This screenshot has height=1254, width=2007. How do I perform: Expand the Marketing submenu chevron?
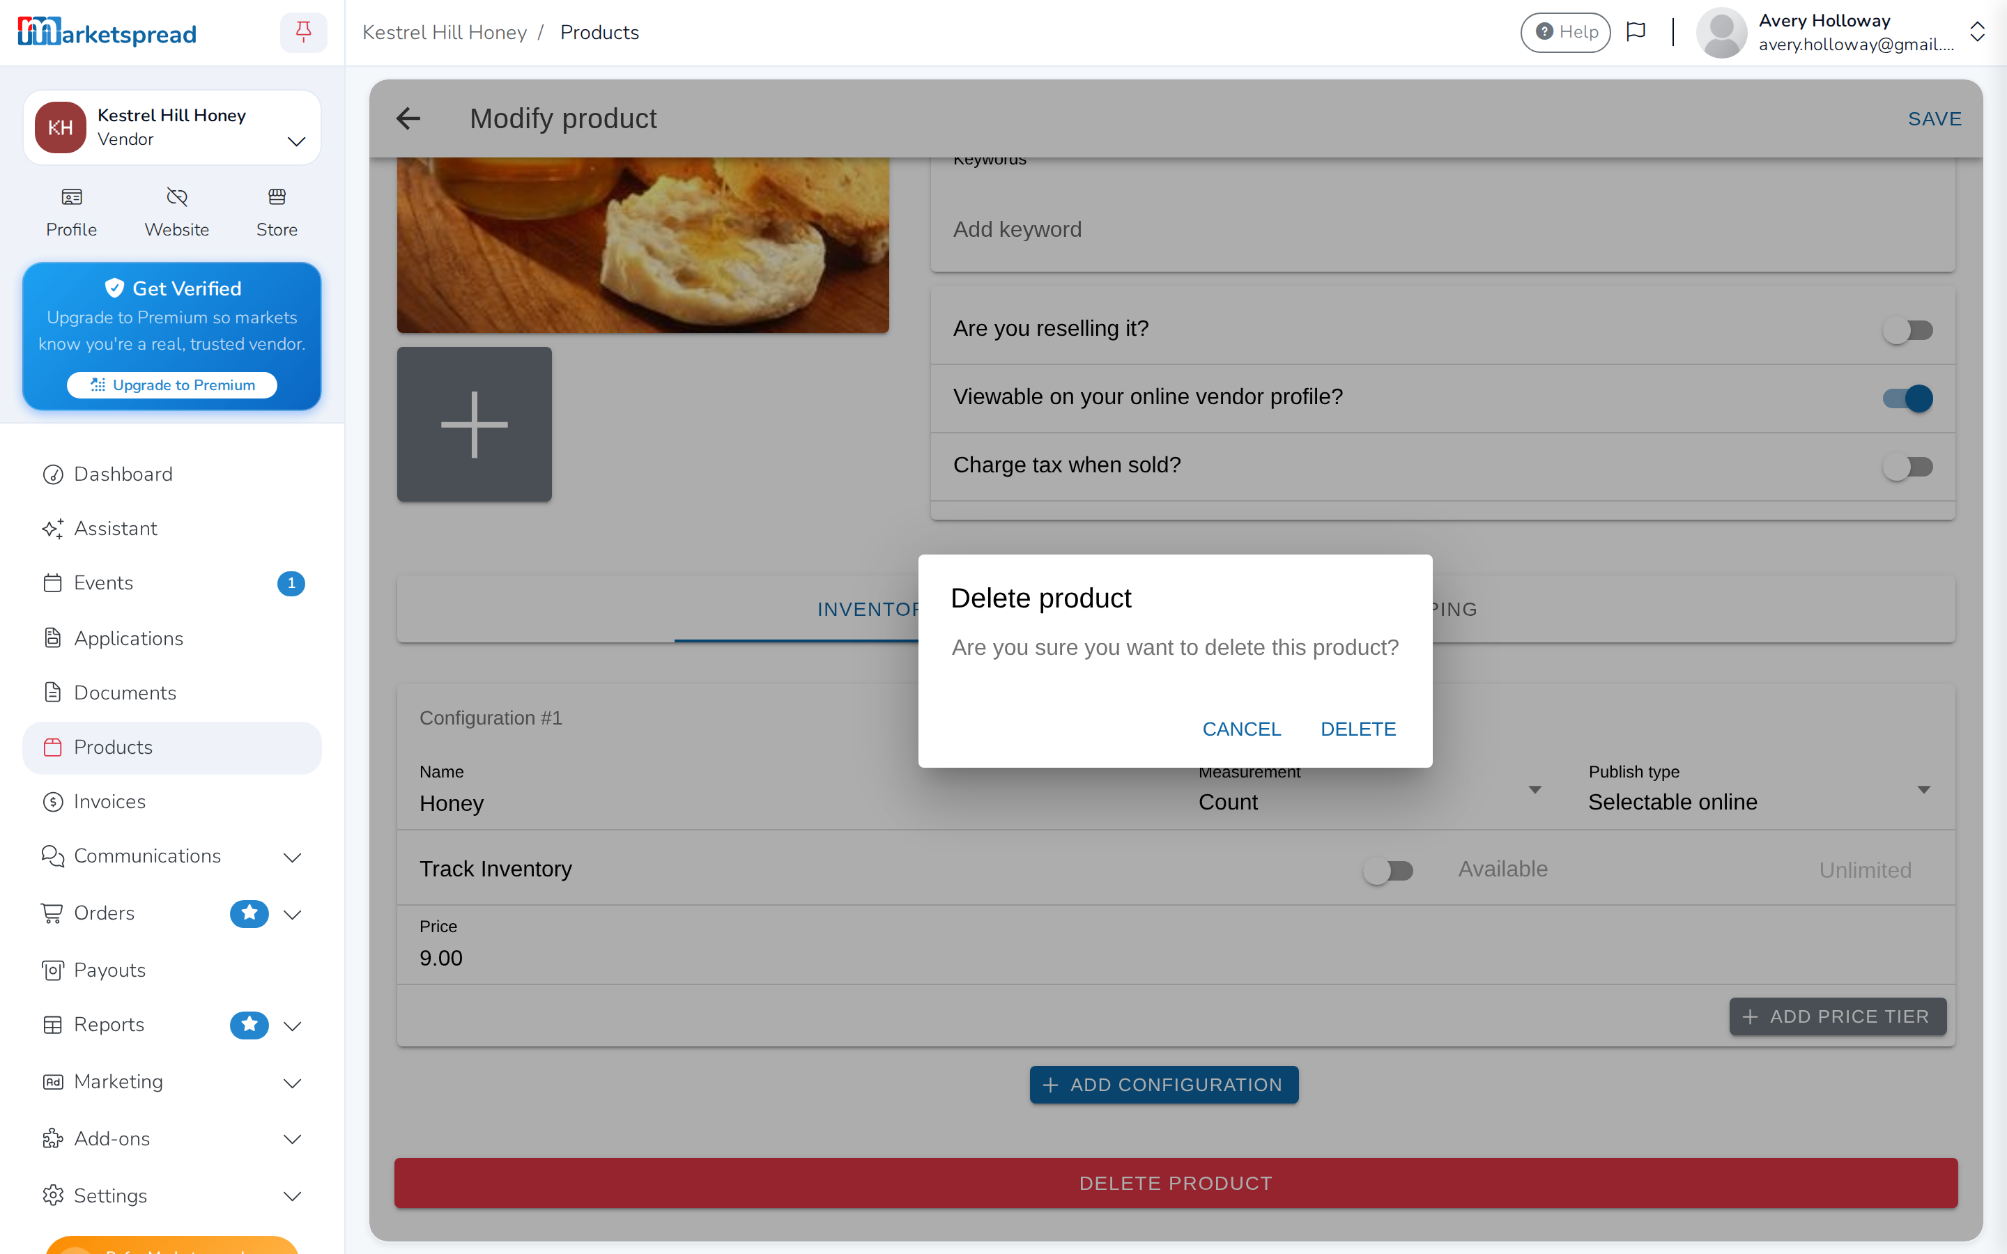(x=292, y=1083)
